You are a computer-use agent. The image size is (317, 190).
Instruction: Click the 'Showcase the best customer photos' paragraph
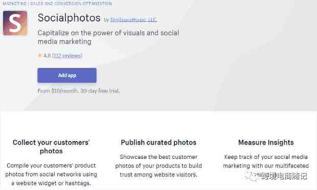[158, 166]
